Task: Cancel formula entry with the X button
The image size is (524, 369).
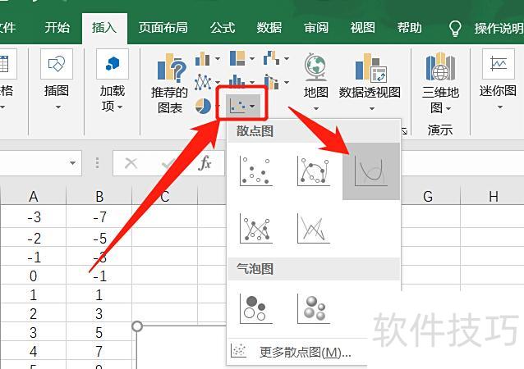Action: coord(131,163)
